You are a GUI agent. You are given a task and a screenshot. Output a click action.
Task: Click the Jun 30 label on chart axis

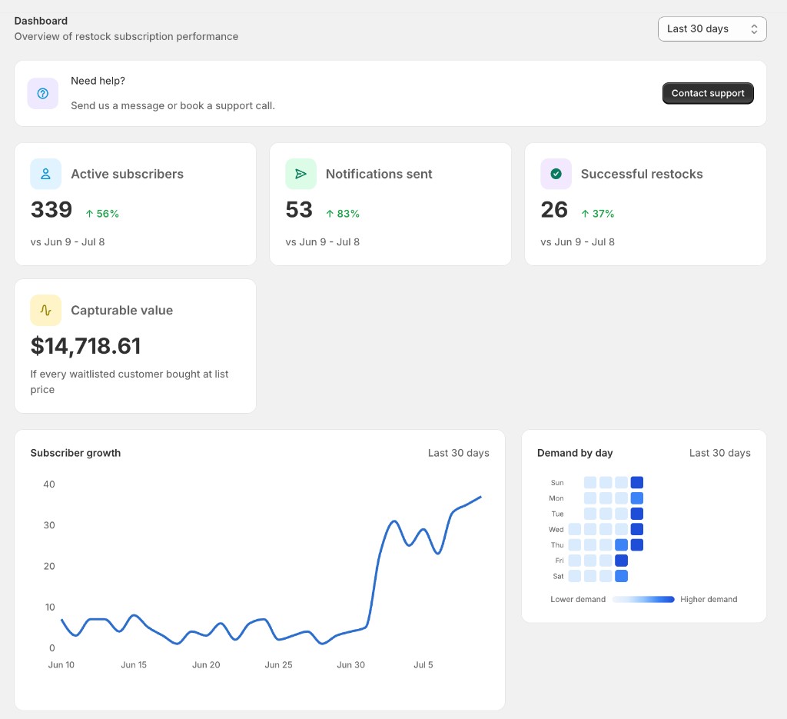tap(350, 664)
